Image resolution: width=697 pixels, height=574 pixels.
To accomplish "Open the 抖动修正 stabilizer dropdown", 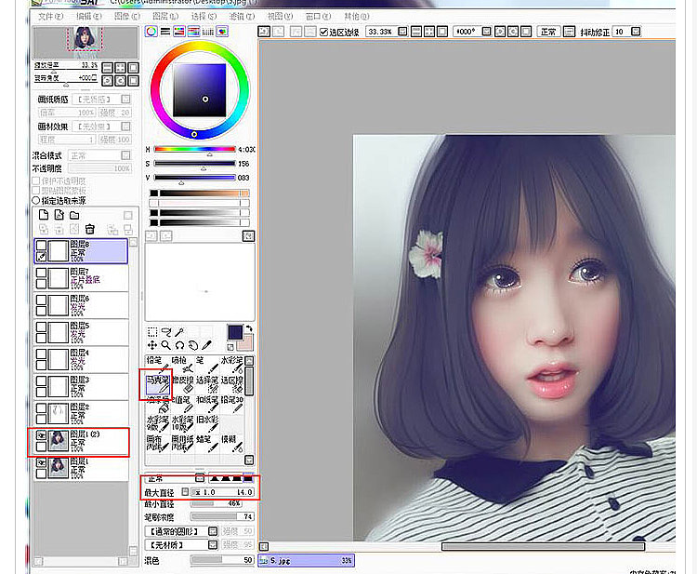I will [636, 32].
